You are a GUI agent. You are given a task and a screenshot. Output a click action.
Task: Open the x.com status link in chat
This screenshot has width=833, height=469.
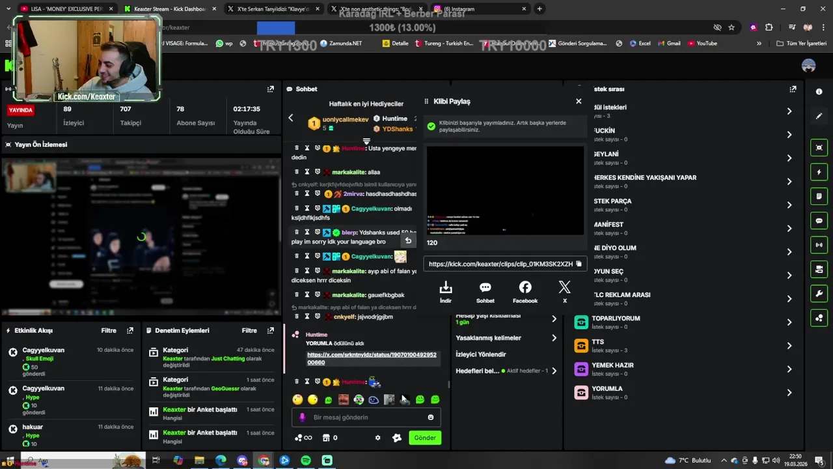372,358
